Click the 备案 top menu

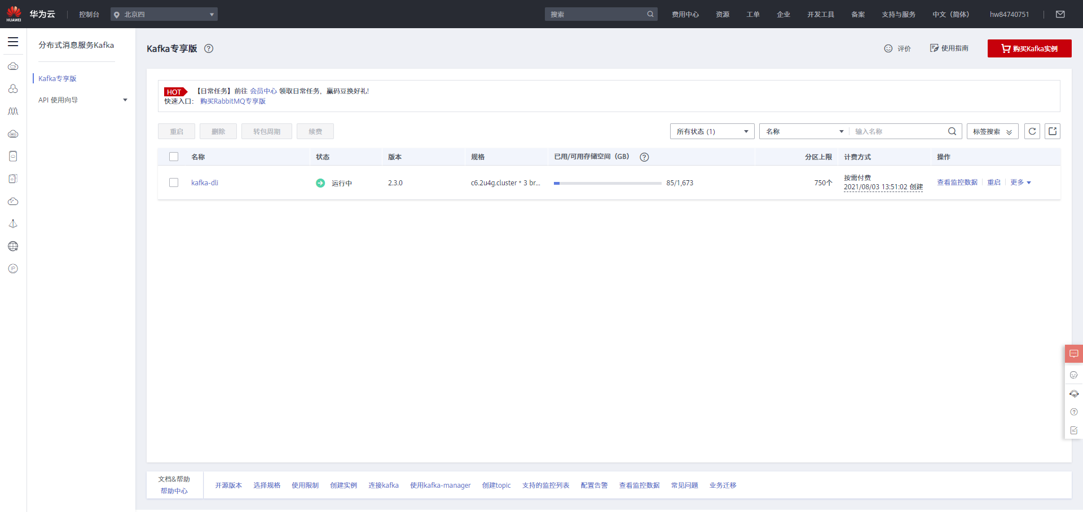point(858,14)
